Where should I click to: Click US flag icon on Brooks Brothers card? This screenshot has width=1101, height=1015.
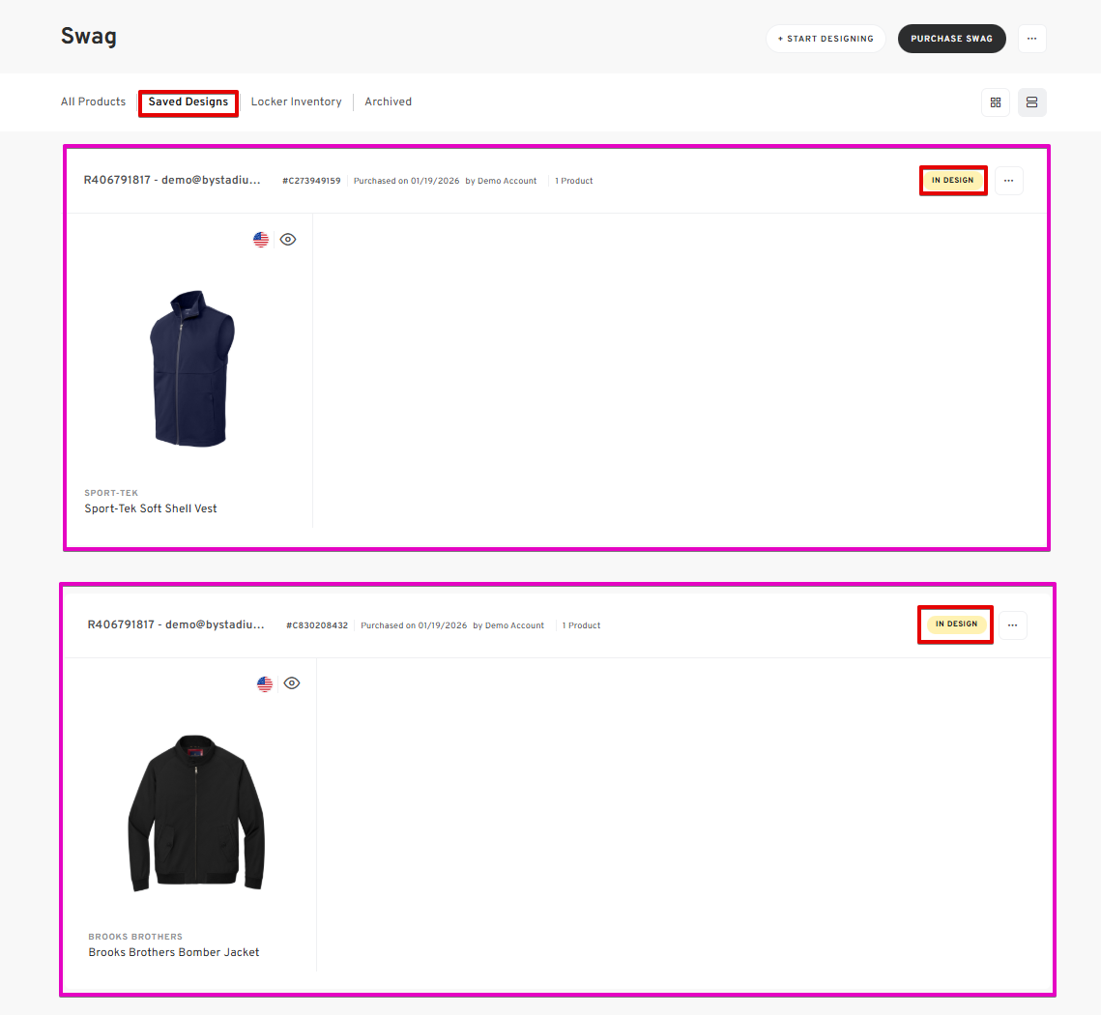coord(265,683)
